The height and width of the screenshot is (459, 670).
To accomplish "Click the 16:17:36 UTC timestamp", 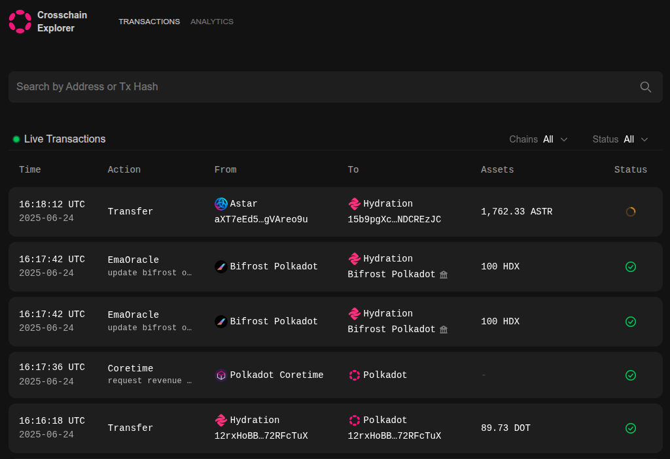I will click(52, 367).
